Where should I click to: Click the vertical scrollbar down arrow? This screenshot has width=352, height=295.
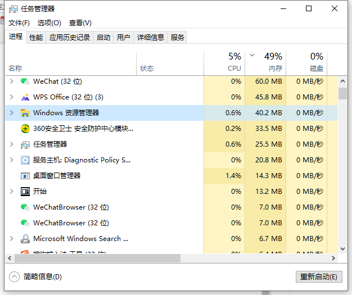pos(342,249)
